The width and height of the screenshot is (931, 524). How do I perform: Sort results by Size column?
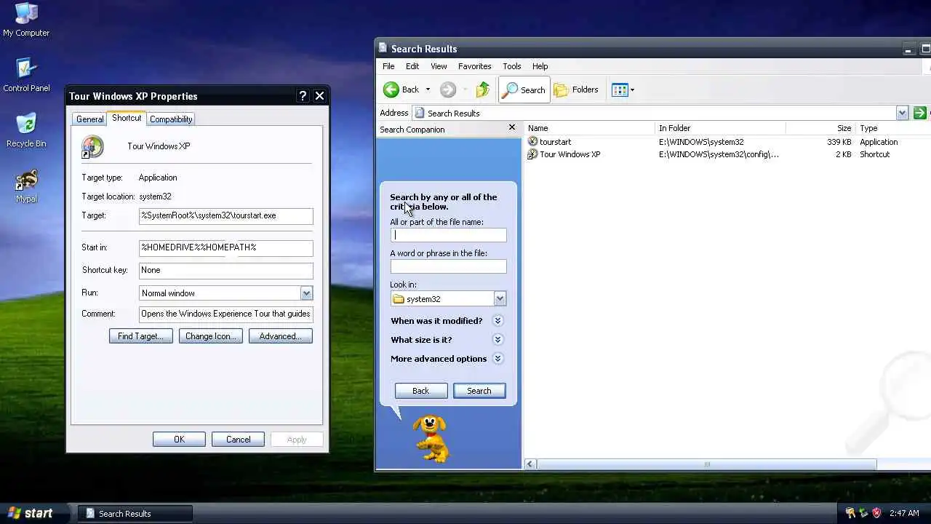(820, 128)
